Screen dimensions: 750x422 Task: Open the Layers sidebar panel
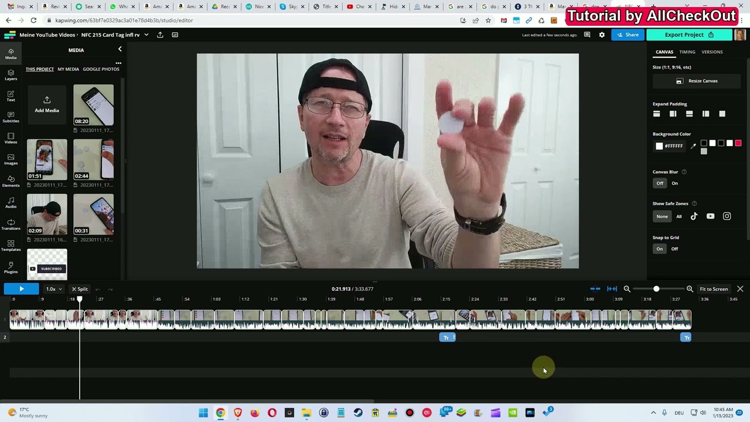(11, 75)
